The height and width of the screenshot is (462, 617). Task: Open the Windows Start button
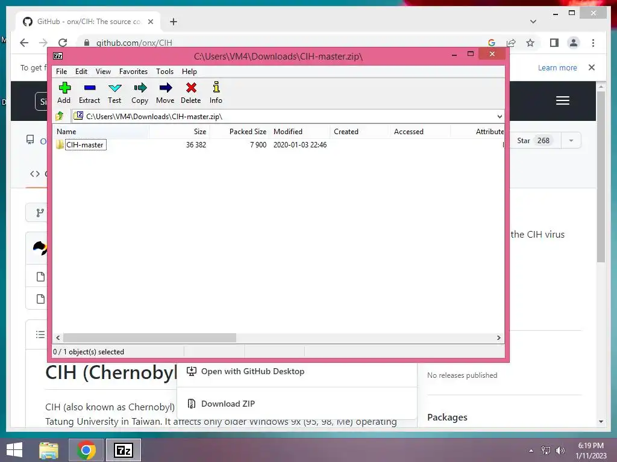pyautogui.click(x=14, y=450)
